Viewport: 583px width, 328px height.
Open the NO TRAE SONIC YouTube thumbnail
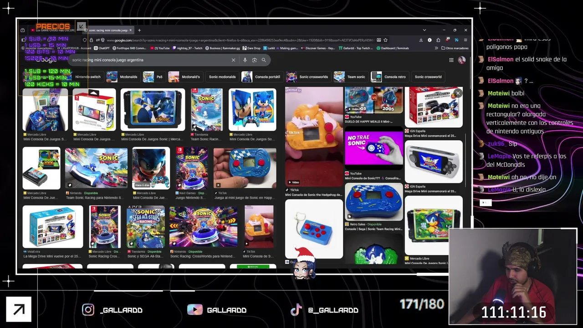pyautogui.click(x=374, y=149)
